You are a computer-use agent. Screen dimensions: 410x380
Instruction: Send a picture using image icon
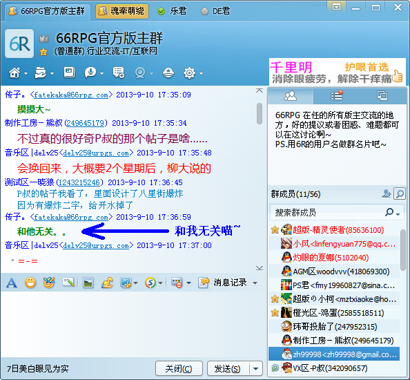coord(88,283)
